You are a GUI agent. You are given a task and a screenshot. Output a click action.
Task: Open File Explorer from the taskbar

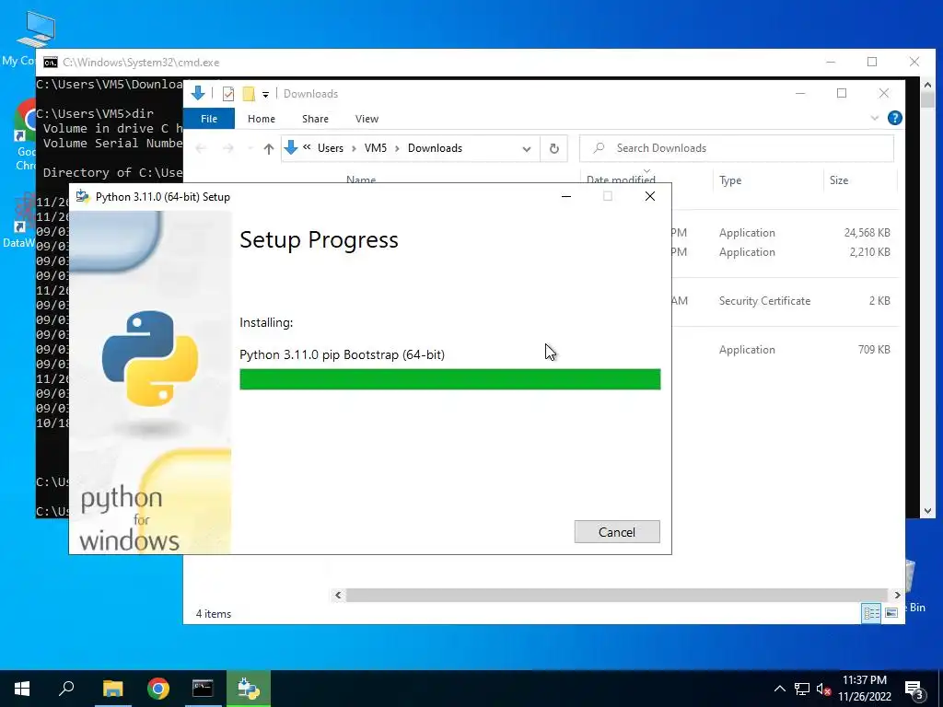[x=112, y=689]
